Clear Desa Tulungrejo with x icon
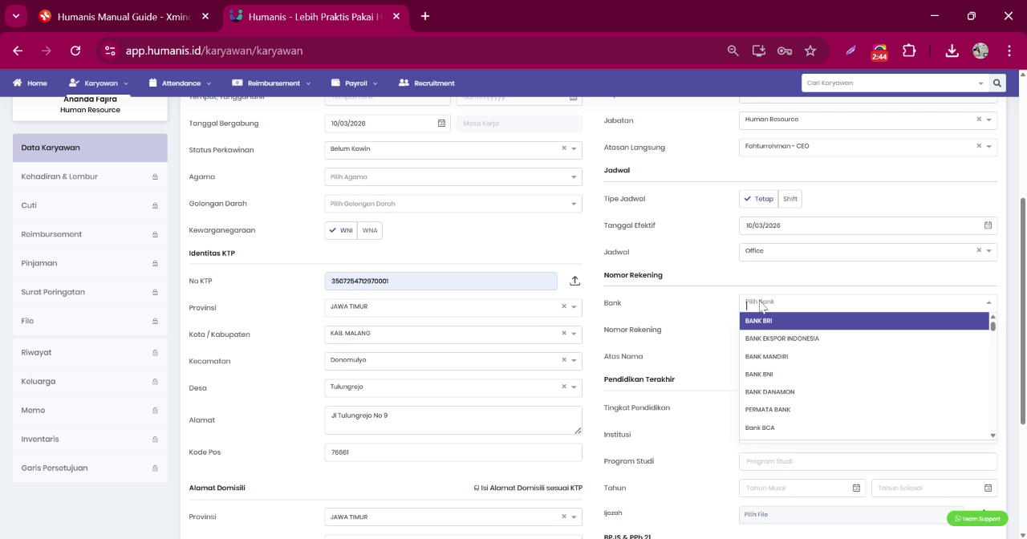 (564, 387)
